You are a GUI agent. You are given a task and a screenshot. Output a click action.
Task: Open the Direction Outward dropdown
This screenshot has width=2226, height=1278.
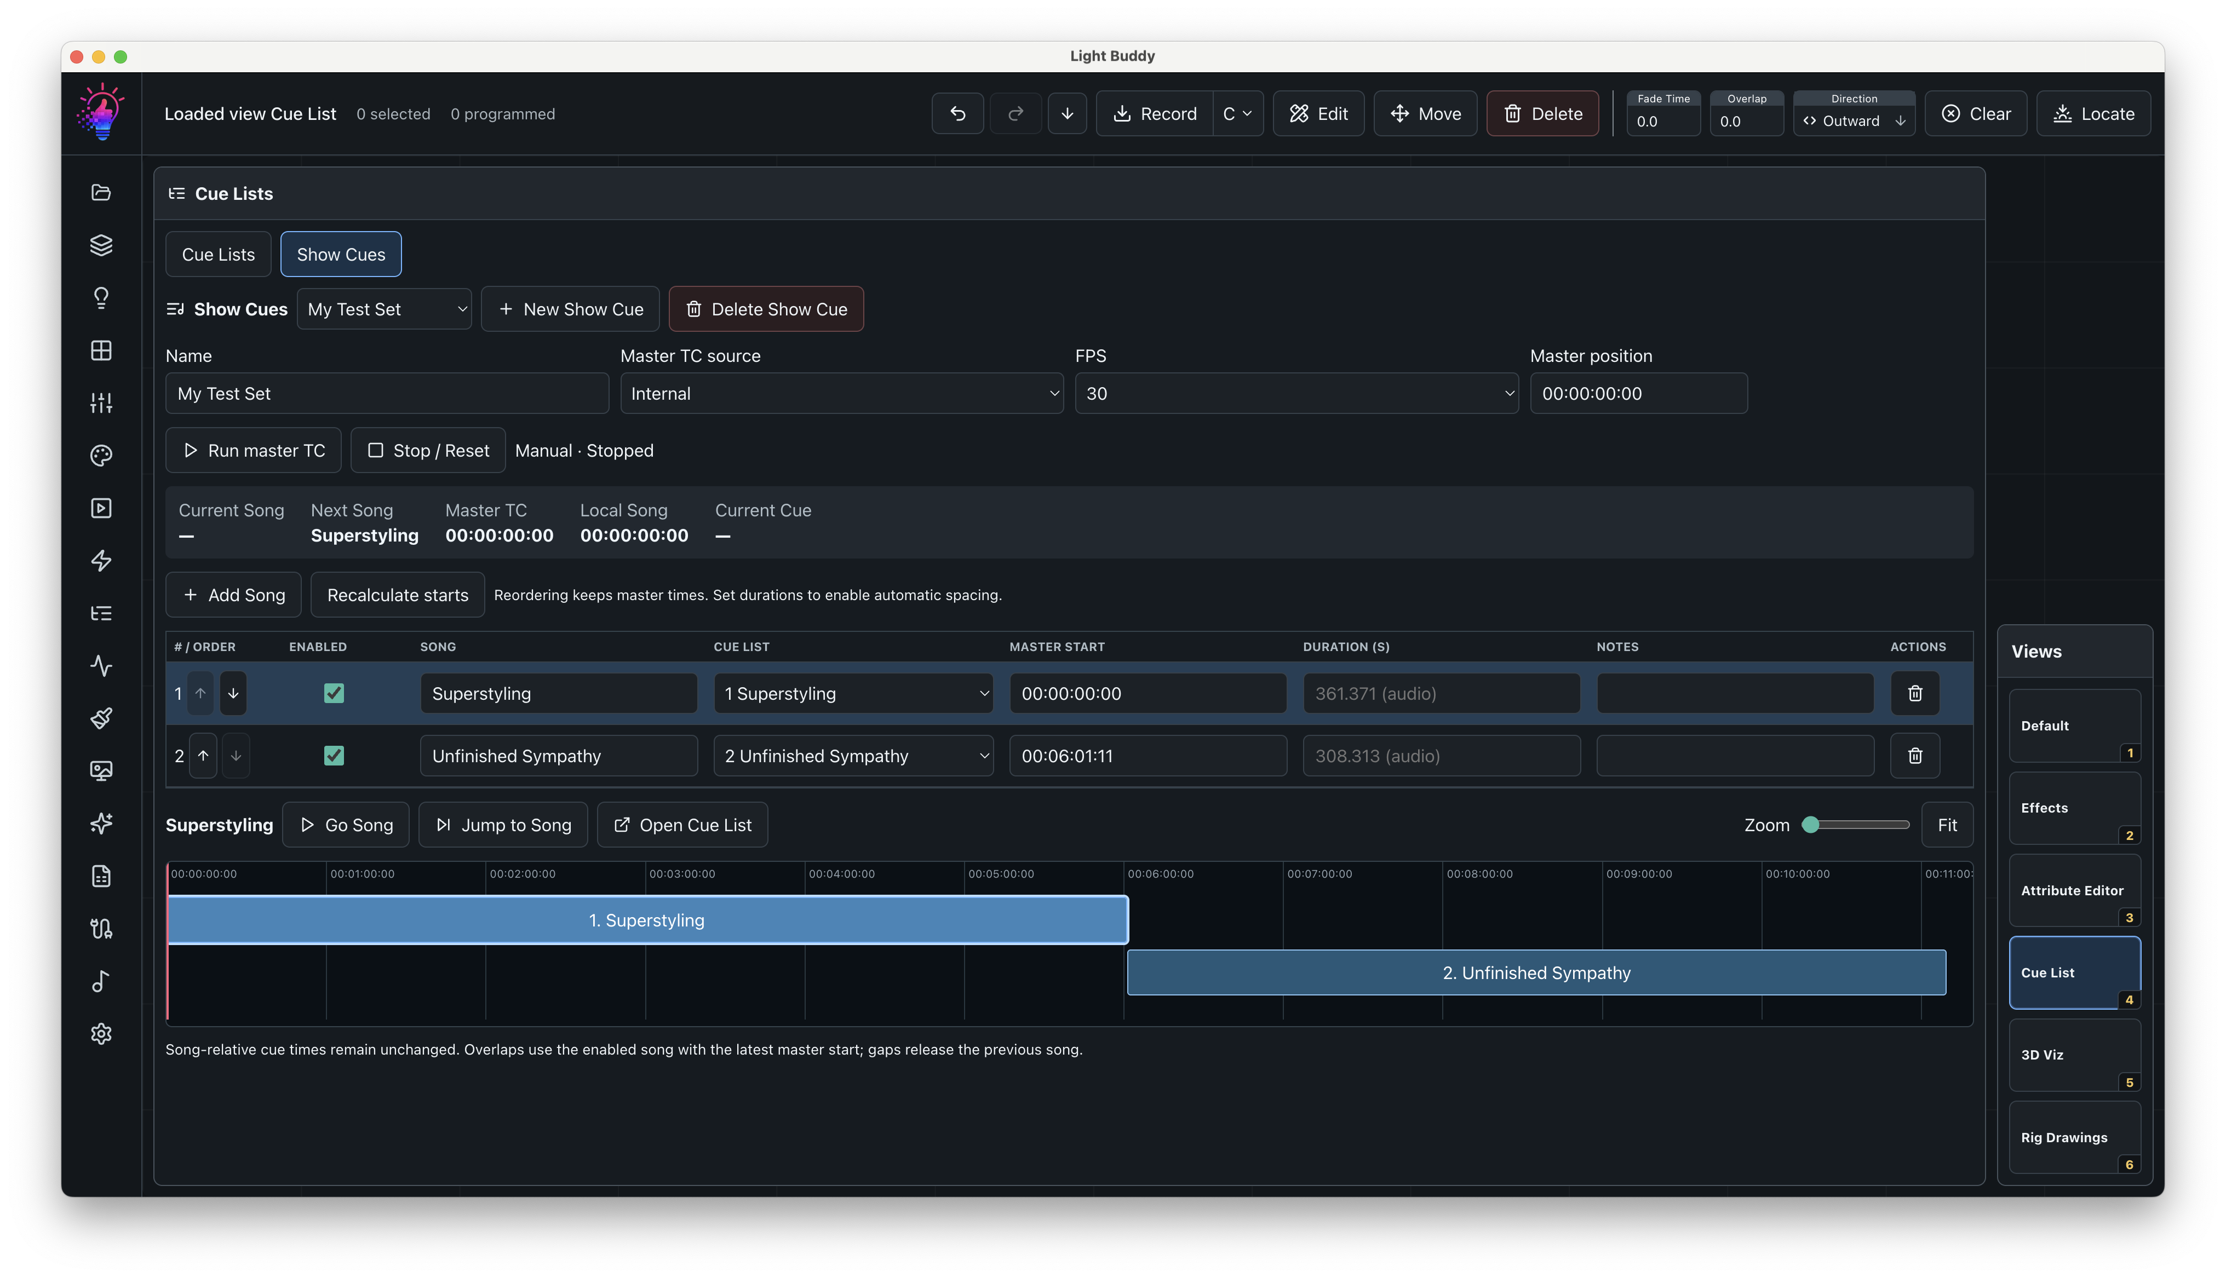point(1854,121)
